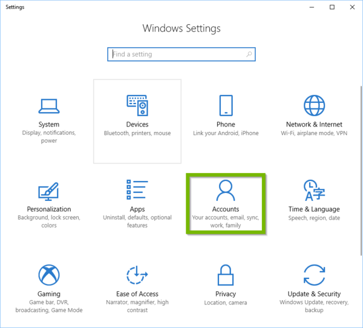
Task: Focus the Find a setting field
Action: [x=181, y=54]
